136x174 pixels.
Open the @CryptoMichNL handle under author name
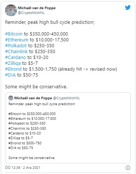(x=31, y=13)
